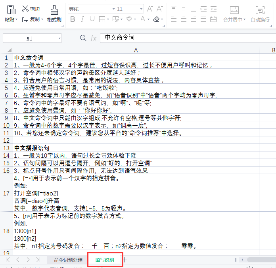The width and height of the screenshot is (276, 268).
Task: Toggle bold formatting
Action: [x=72, y=19]
